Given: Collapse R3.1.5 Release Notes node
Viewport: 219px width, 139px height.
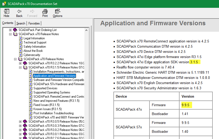Looking at the screenshot, I should 20,67.
